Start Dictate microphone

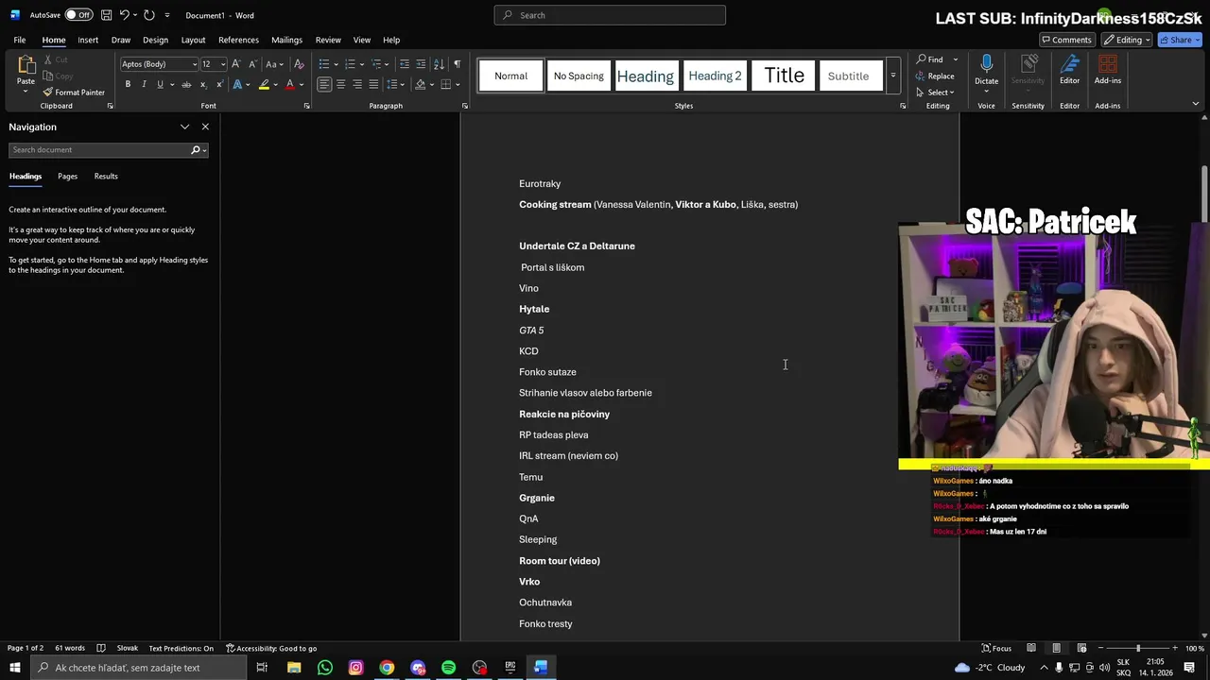coord(986,70)
